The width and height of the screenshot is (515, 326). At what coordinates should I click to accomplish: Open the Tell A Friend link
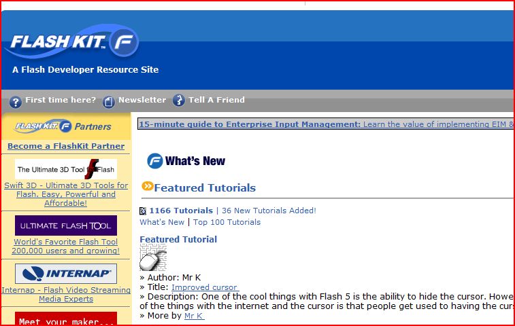click(x=216, y=100)
